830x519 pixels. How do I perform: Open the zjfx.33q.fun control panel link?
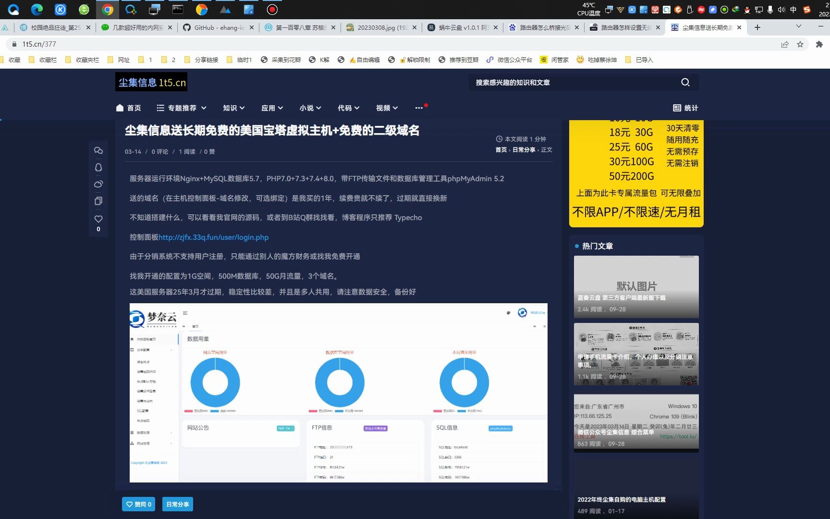point(214,237)
